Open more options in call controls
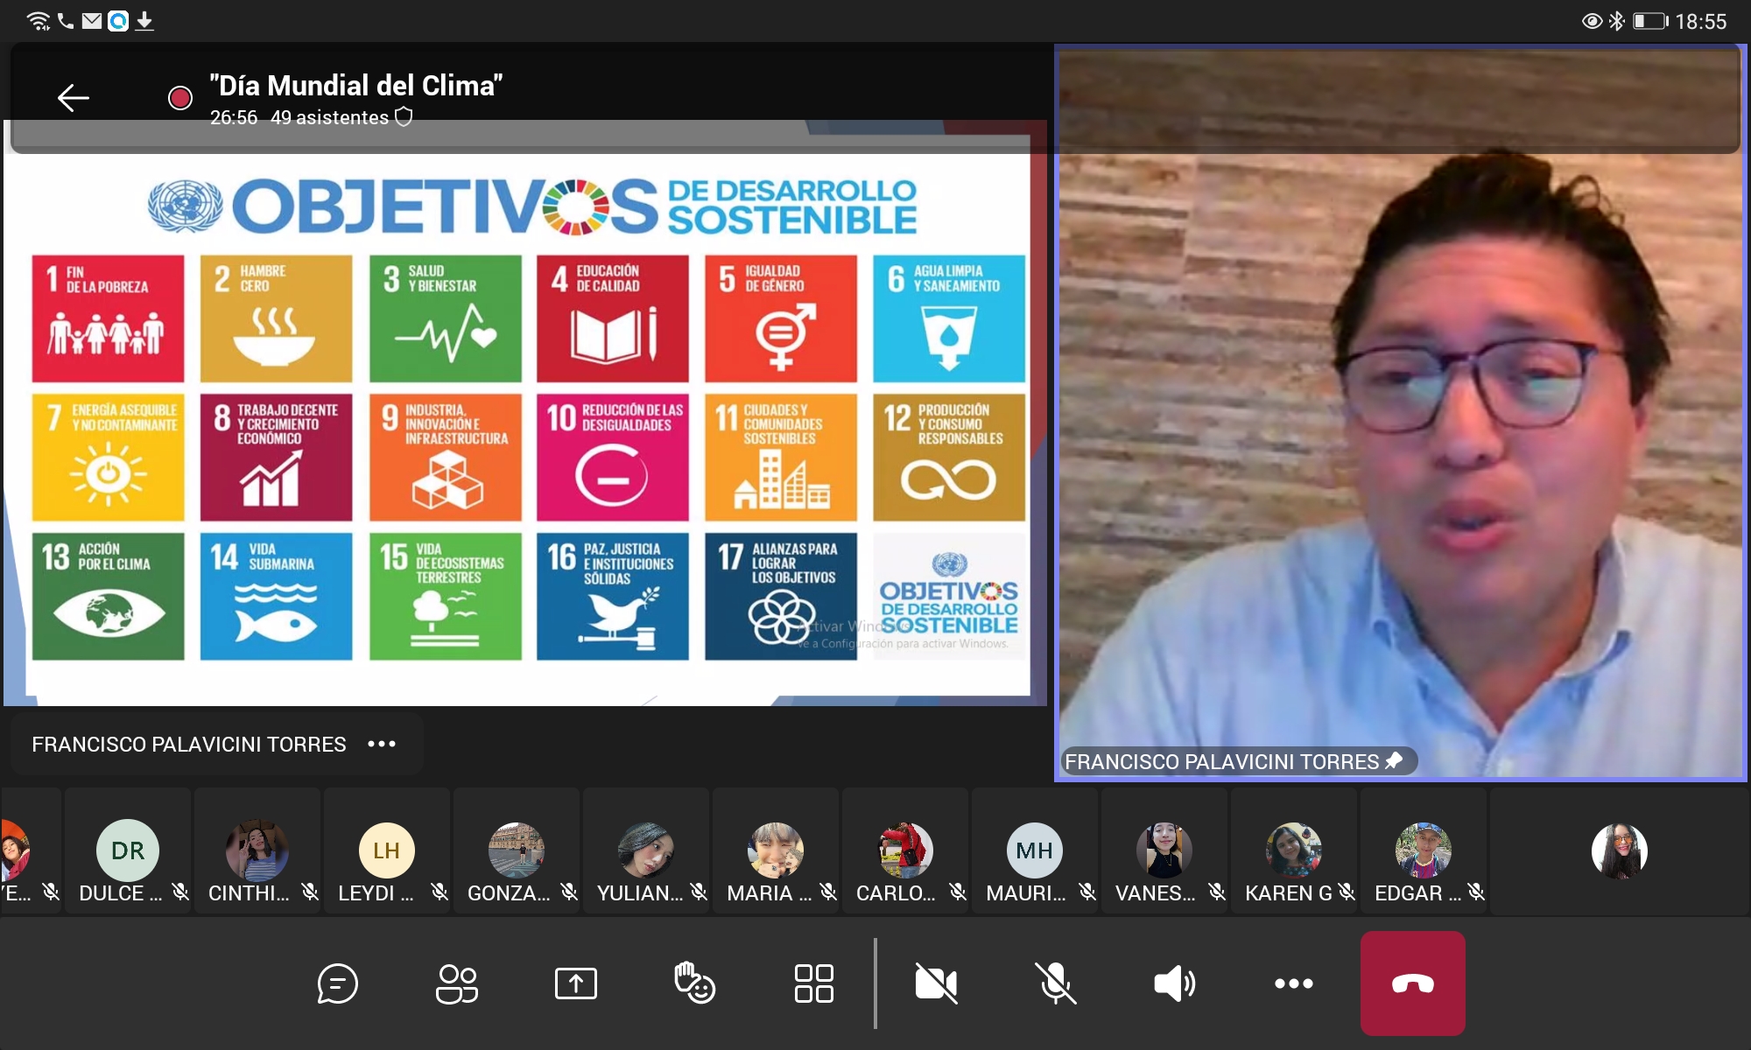Screen dimensions: 1751x1050 point(1293,983)
